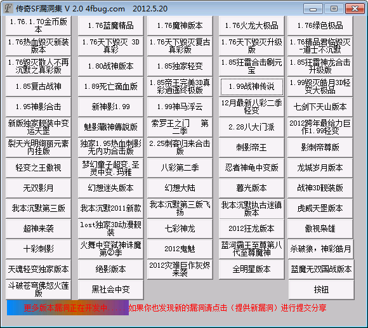Viewport: 368px width, 328px height.
Task: Open 1.76热血毁灭新装版本
Action: pyautogui.click(x=39, y=46)
